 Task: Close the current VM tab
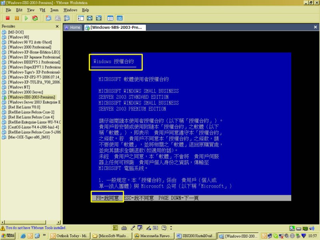(x=315, y=27)
